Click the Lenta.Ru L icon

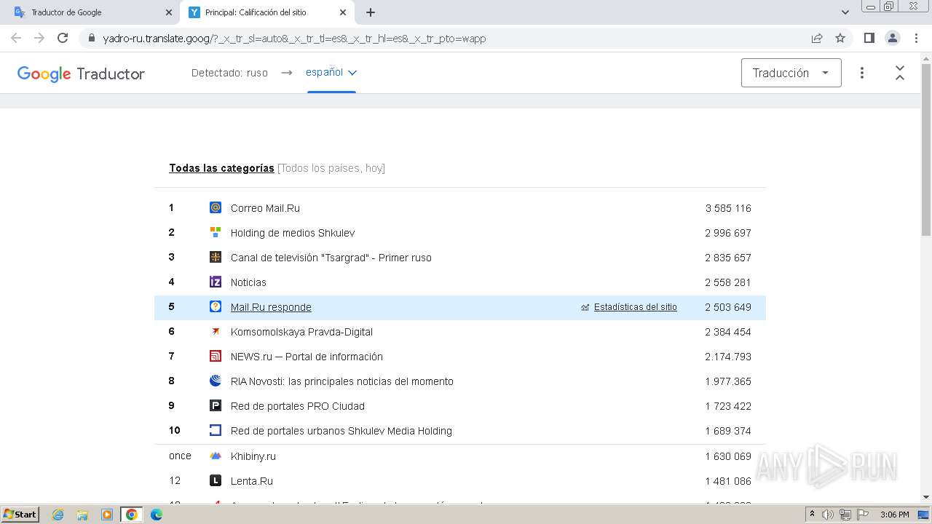pos(216,480)
